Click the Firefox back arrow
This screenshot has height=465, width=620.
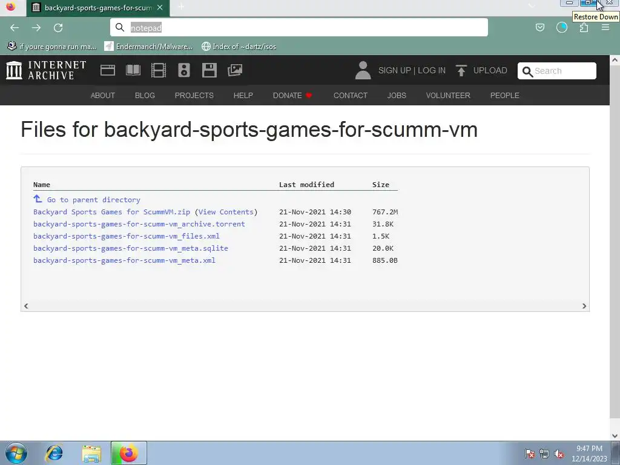pyautogui.click(x=15, y=28)
